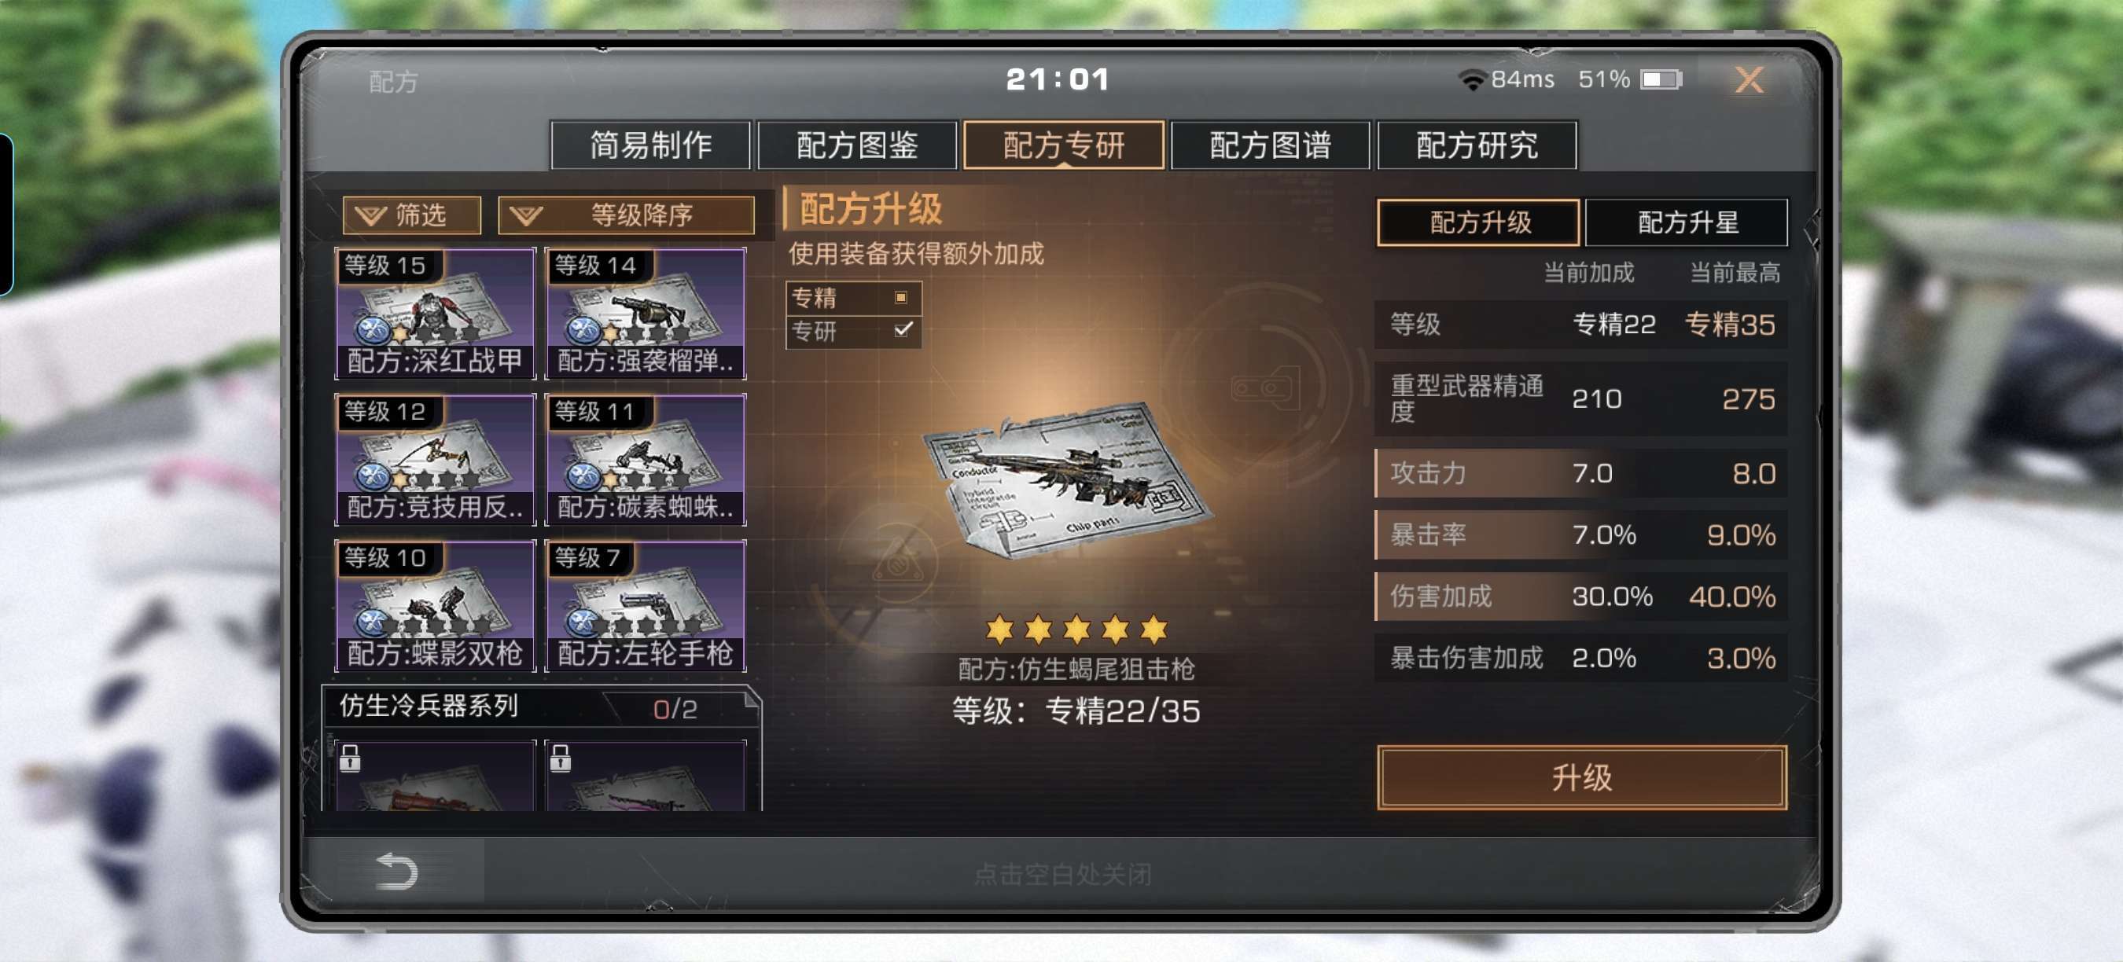Tap the orange X close icon
This screenshot has height=962, width=2123.
coord(1748,80)
